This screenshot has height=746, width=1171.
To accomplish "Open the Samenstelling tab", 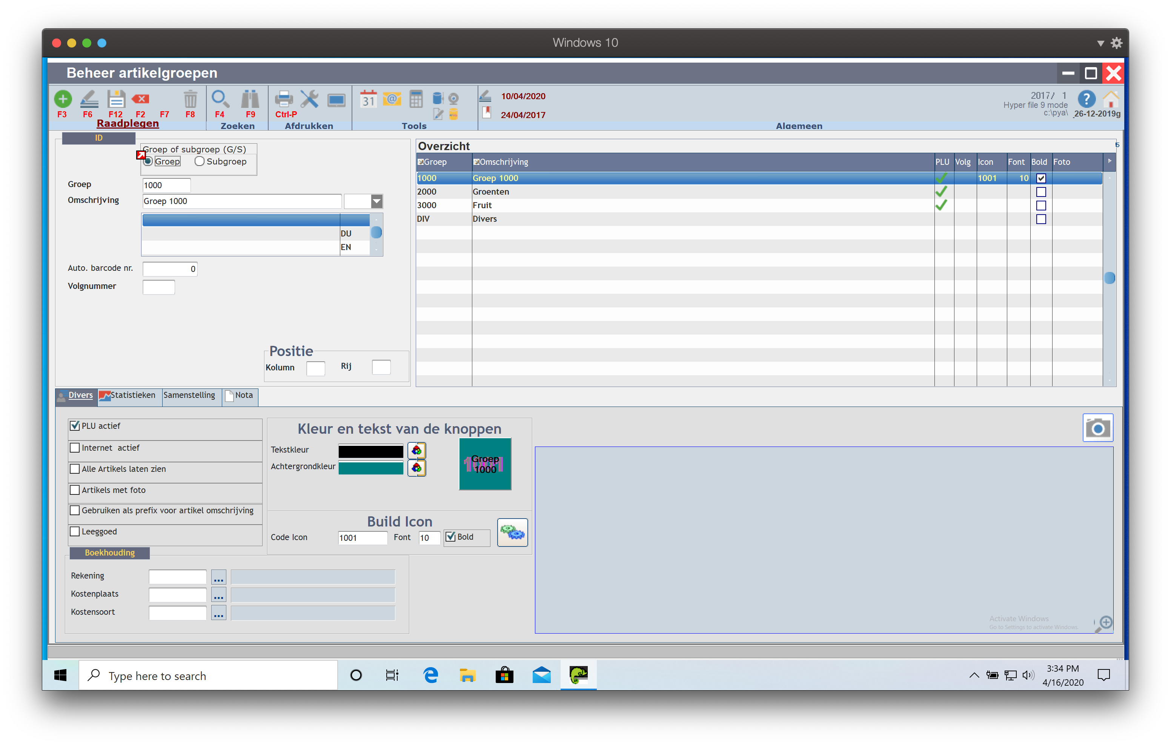I will tap(189, 395).
